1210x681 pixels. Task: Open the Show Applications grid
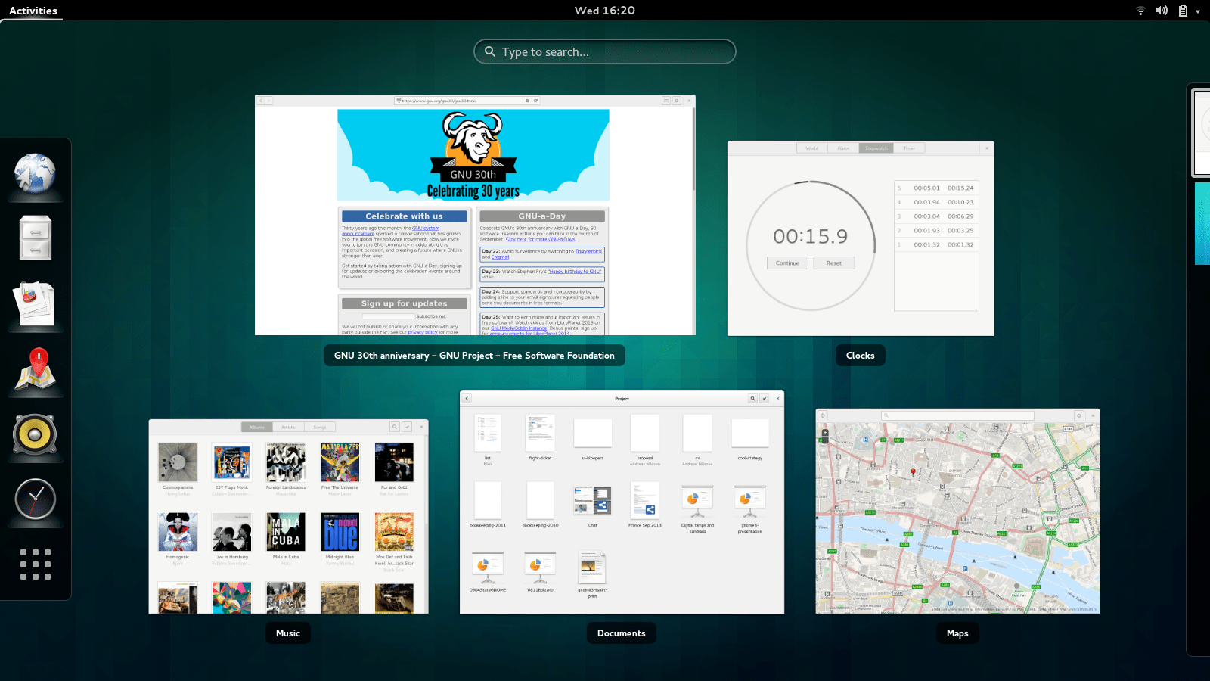[x=35, y=564]
